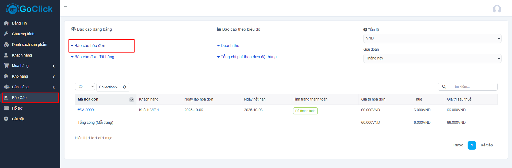Image resolution: width=512 pixels, height=168 pixels.
Task: Click the currency help question icon
Action: [365, 30]
